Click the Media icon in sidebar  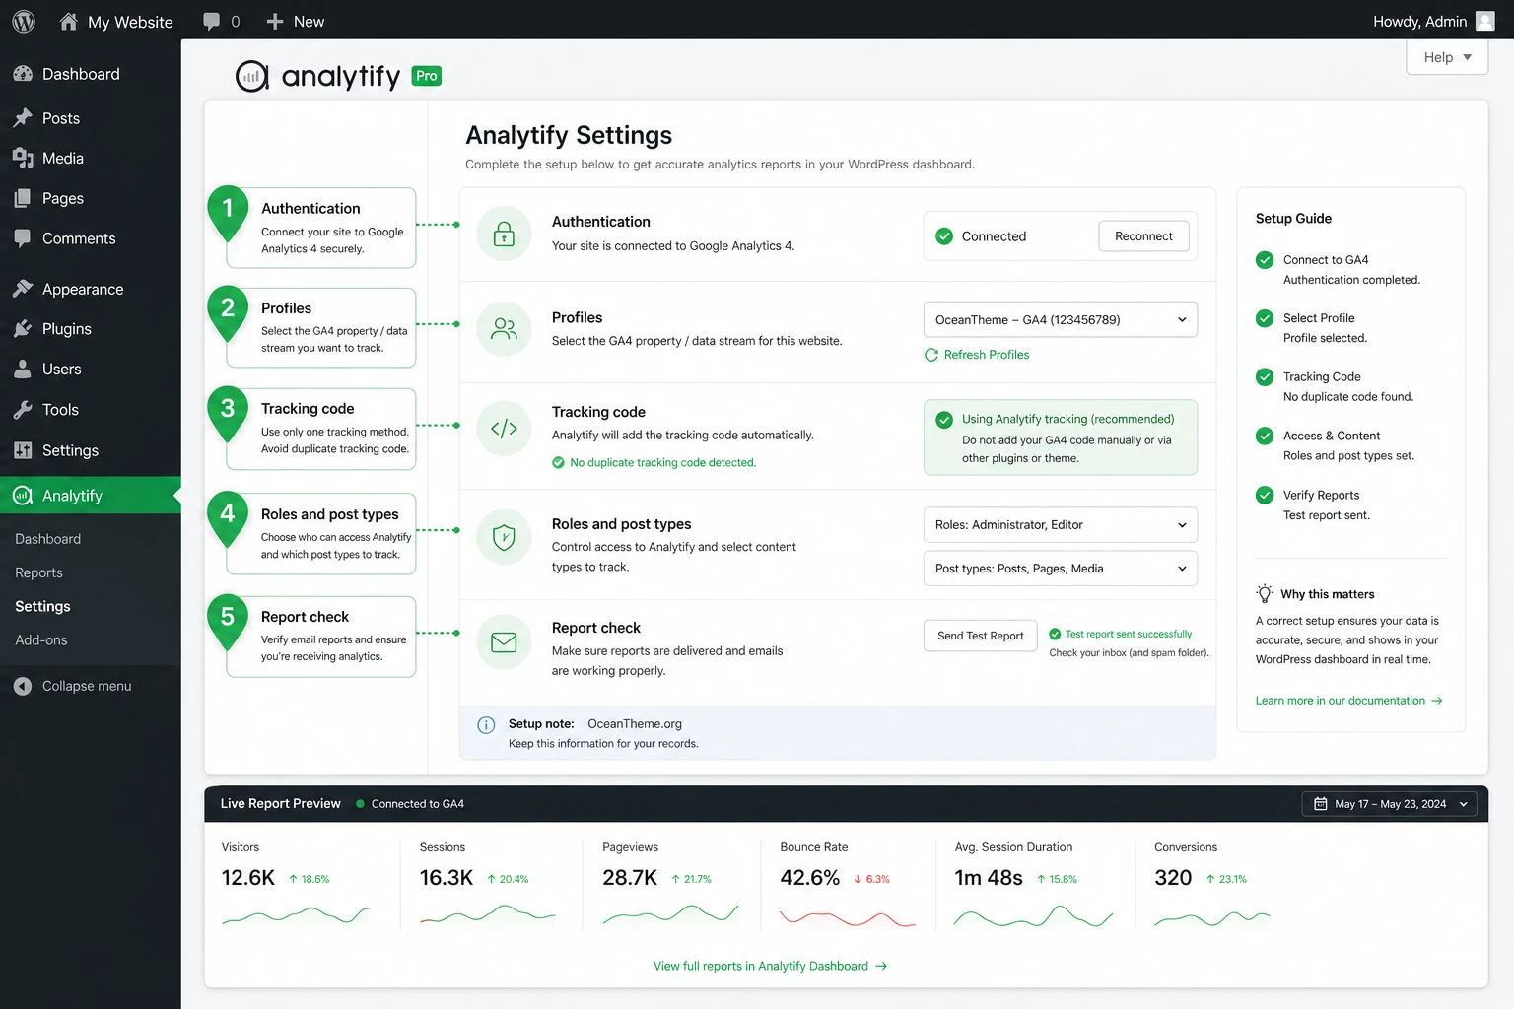[x=23, y=159]
